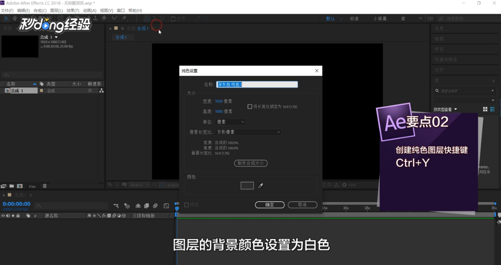The image size is (501, 265).
Task: Open the 像素长宽比 dropdown showing 方形像素
Action: pos(248,132)
